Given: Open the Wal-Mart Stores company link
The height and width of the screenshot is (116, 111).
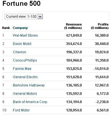Looking at the screenshot, I should [25, 36].
